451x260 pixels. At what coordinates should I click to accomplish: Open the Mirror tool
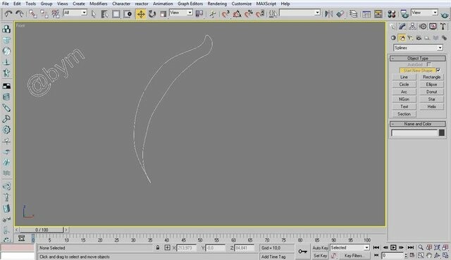(328, 14)
